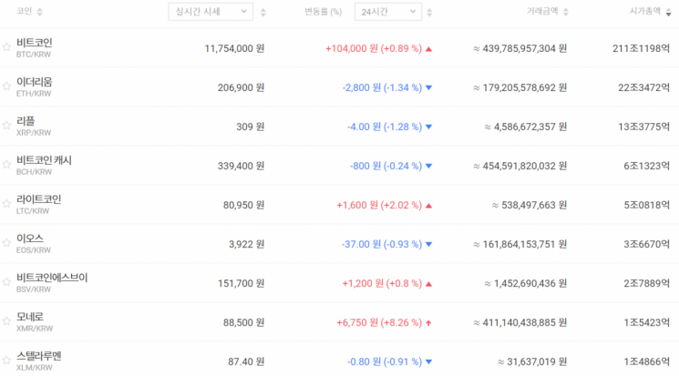
Task: Click the 거래금액 column header label
Action: tap(542, 11)
